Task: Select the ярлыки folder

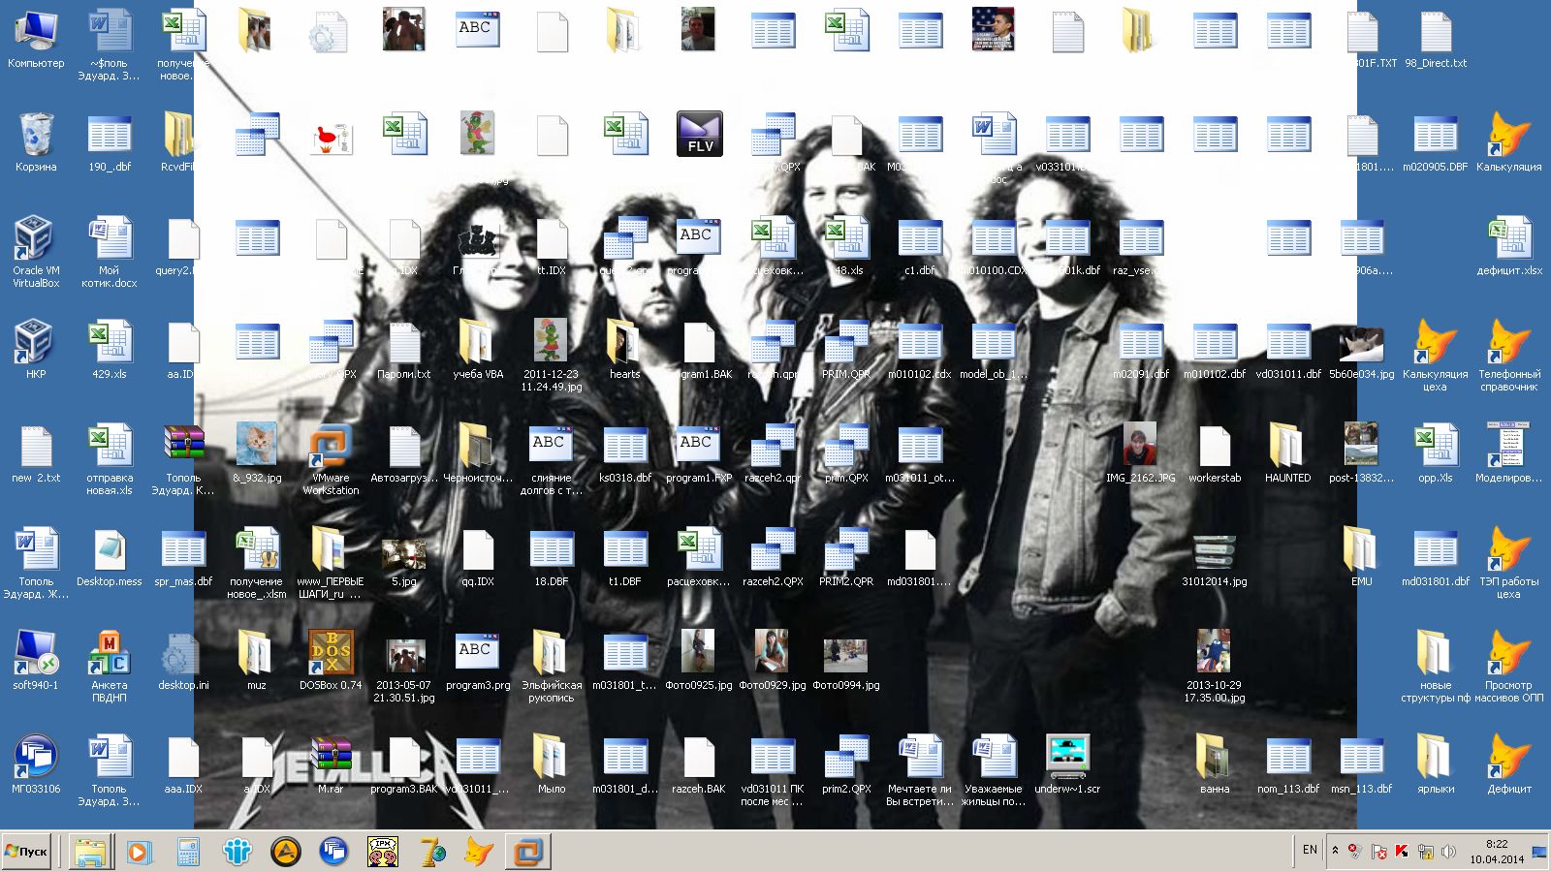Action: click(x=1436, y=764)
